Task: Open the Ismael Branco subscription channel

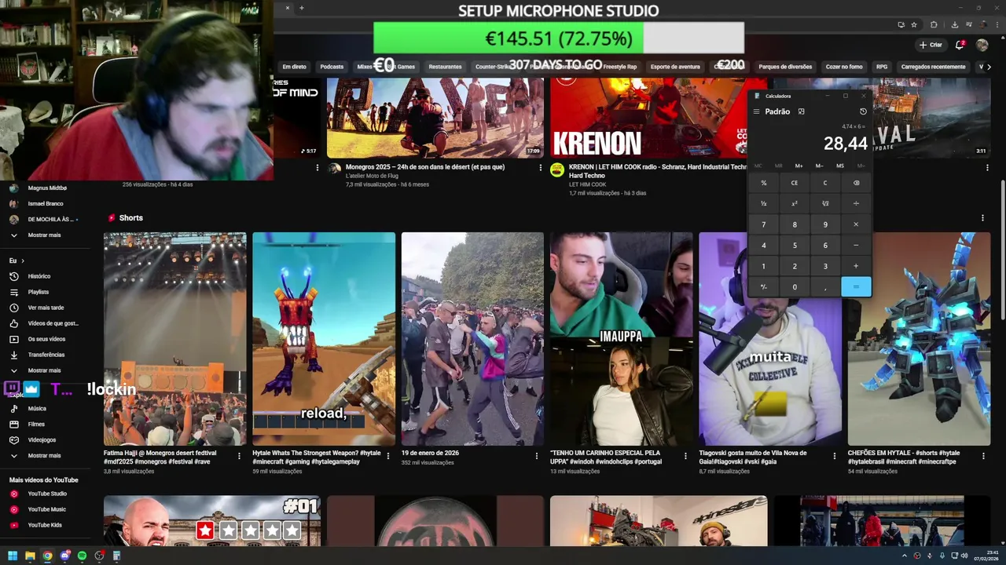Action: point(46,203)
